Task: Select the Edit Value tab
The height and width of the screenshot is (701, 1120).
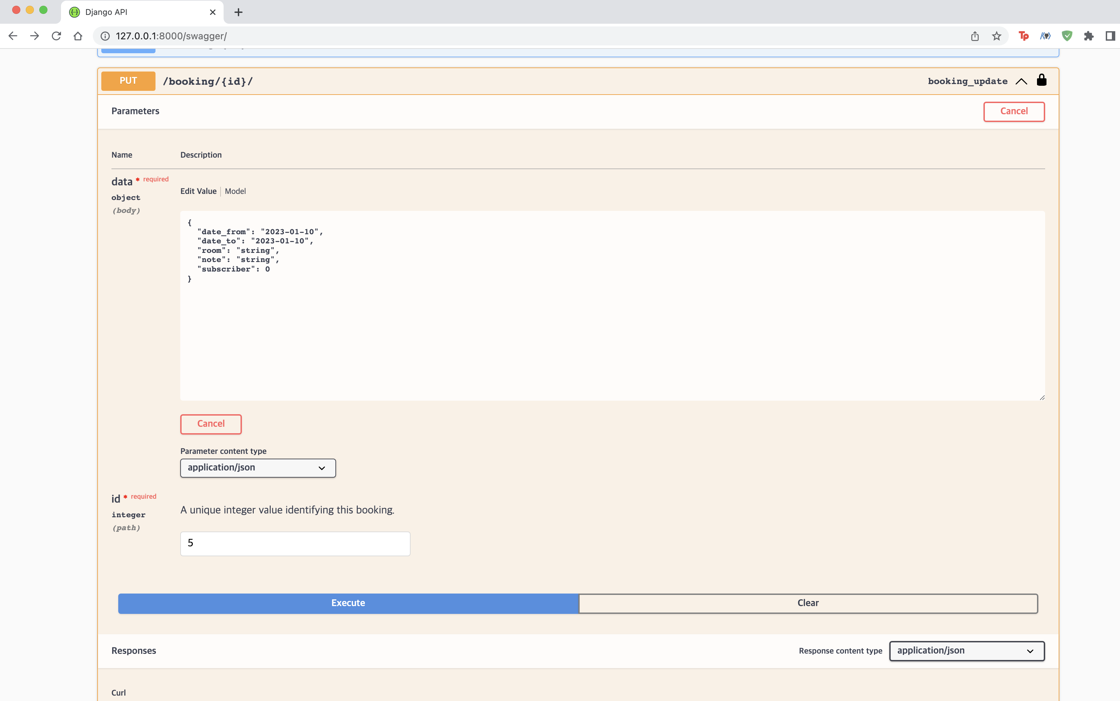Action: coord(198,191)
